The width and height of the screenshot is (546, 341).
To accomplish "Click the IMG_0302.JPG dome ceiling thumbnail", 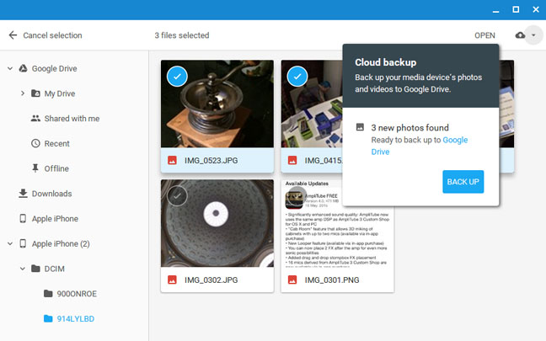I will [217, 223].
